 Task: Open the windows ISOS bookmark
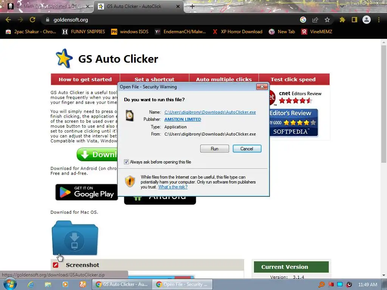[130, 32]
